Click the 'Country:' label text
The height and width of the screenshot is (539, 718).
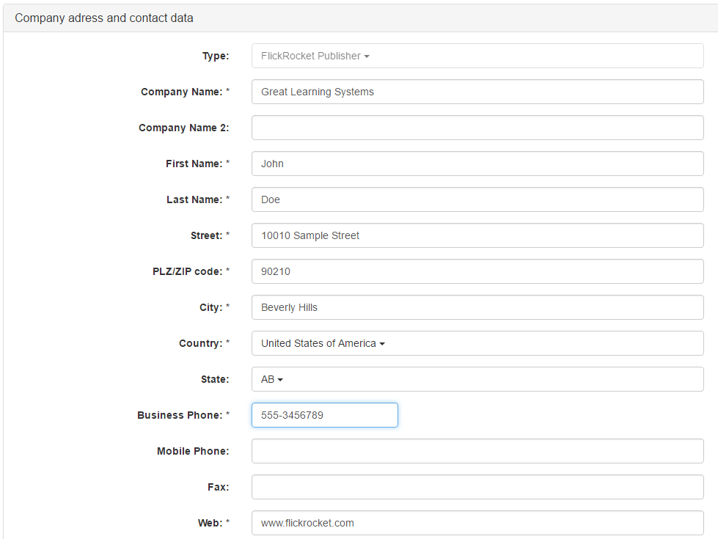click(200, 343)
